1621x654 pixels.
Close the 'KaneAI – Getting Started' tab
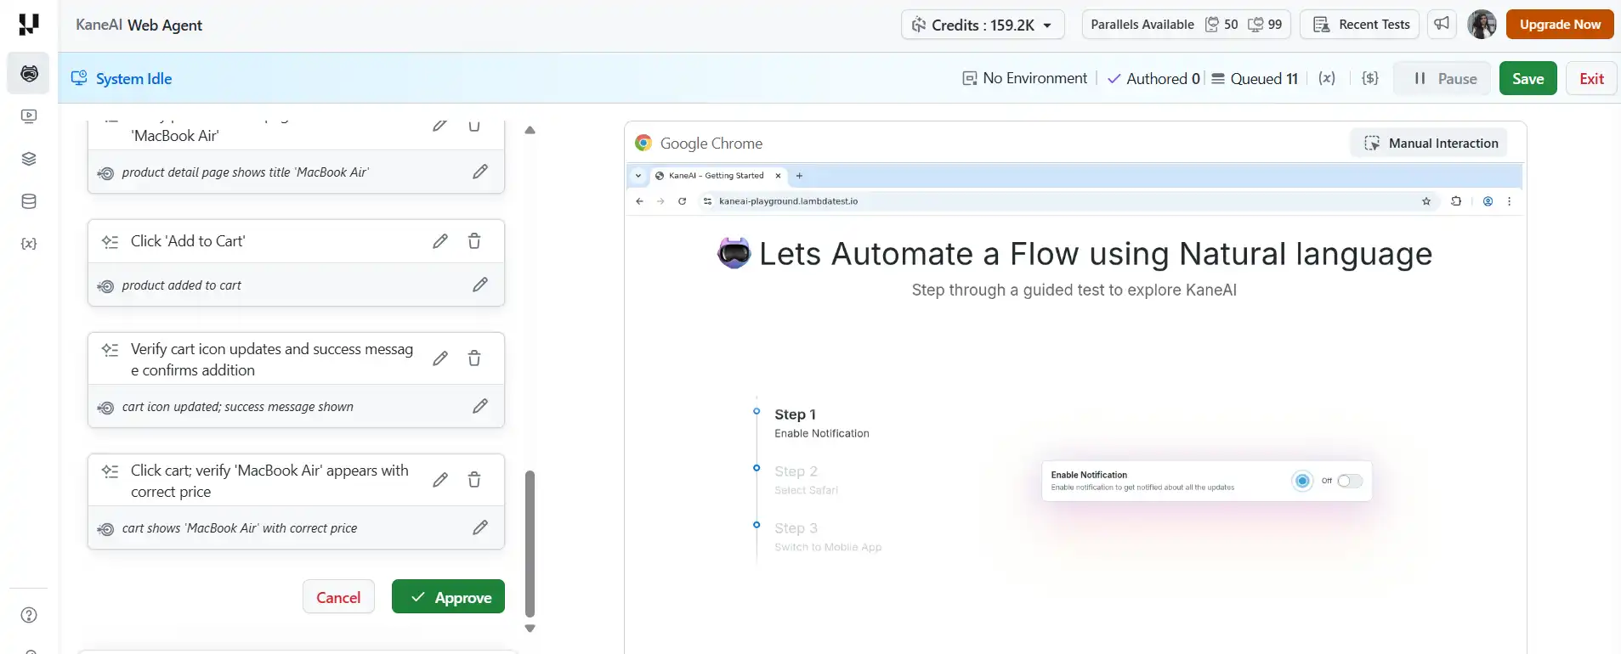coord(778,176)
